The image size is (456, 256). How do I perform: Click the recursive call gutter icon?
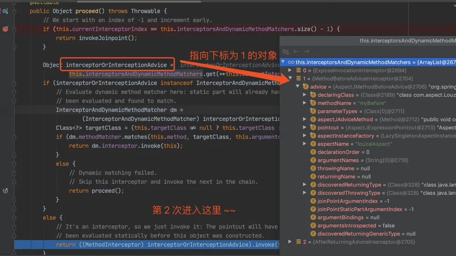(5, 191)
